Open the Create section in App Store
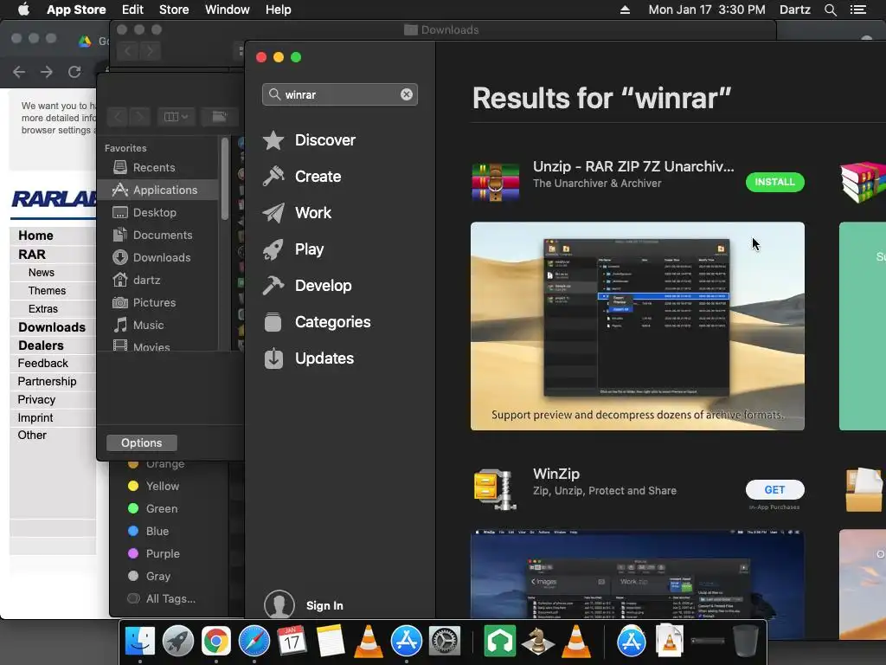Viewport: 886px width, 665px height. tap(302, 177)
